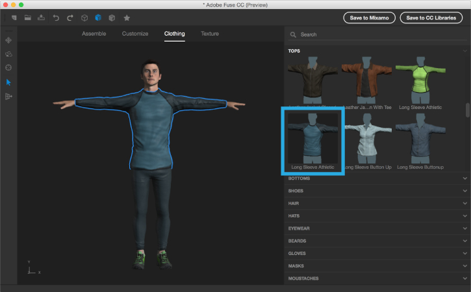This screenshot has width=471, height=292.
Task: Click Save to Mixamo button
Action: pos(369,18)
